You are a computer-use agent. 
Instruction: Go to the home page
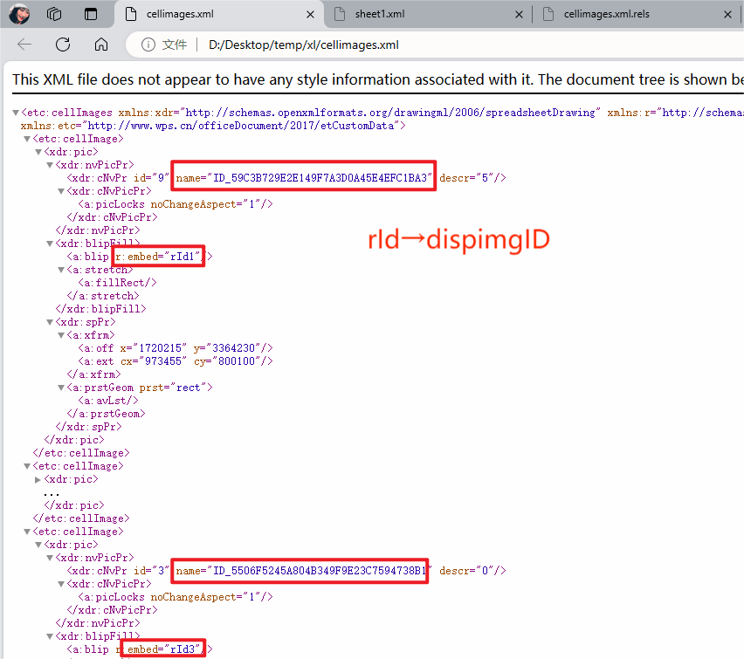101,45
